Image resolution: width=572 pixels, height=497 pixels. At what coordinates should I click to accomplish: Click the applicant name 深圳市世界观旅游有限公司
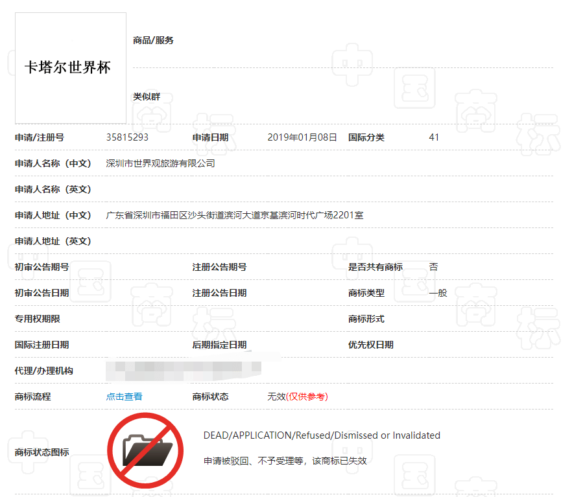(160, 163)
